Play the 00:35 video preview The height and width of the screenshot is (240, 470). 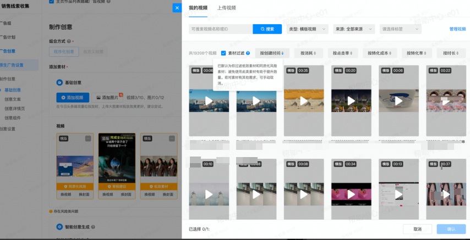[304, 101]
